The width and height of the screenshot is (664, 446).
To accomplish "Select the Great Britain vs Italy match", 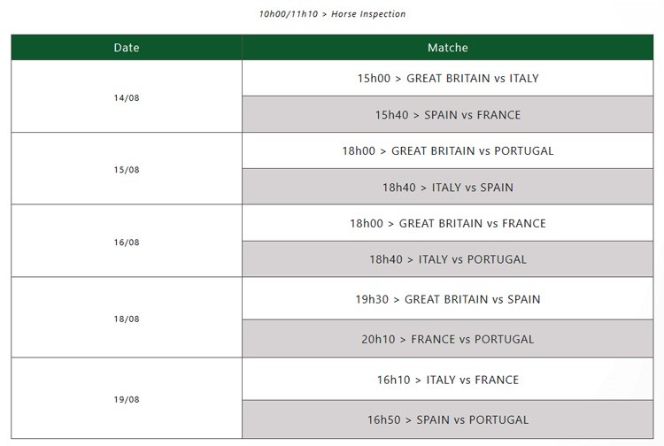I will pyautogui.click(x=447, y=78).
